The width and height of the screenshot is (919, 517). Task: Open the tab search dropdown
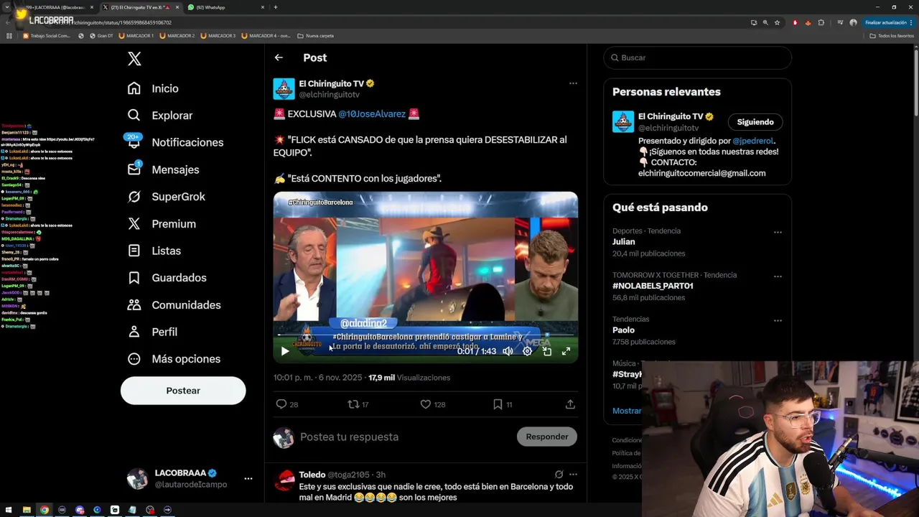tap(6, 7)
